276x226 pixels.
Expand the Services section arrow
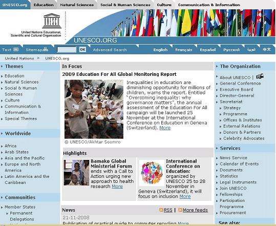[x=217, y=148]
